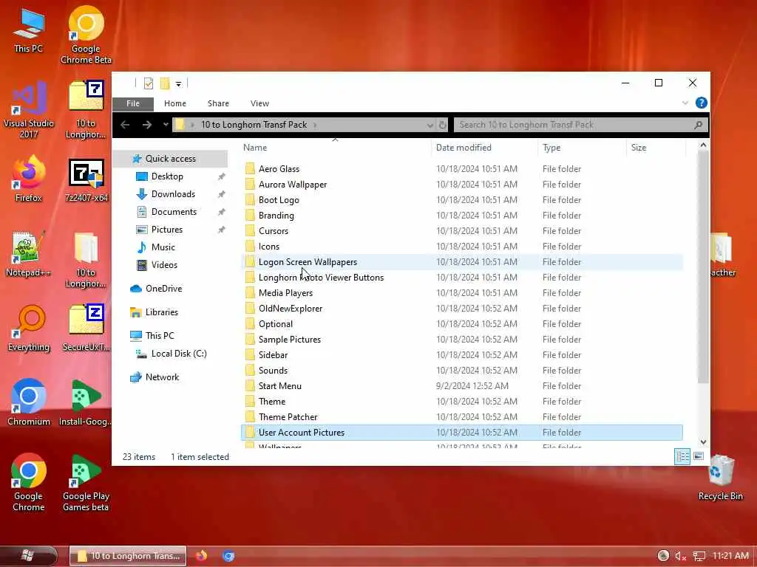Select the Theme Patcher folder
Viewport: 757px width, 567px height.
(x=461, y=416)
